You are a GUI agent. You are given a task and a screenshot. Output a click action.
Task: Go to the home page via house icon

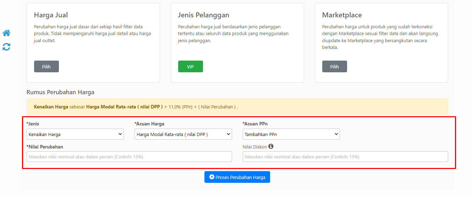tap(6, 33)
